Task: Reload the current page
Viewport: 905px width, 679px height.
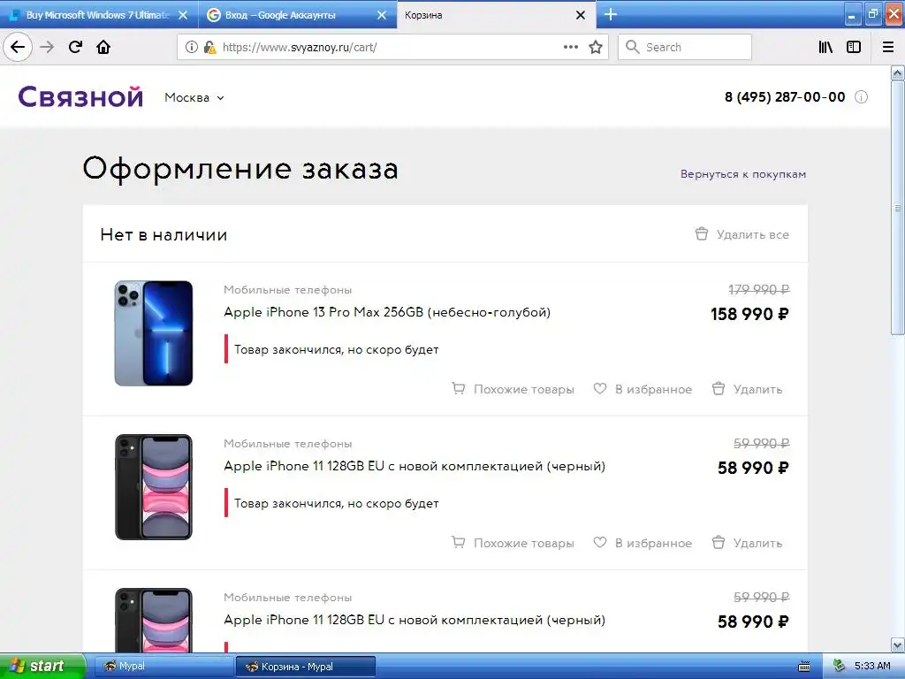Action: pyautogui.click(x=76, y=47)
